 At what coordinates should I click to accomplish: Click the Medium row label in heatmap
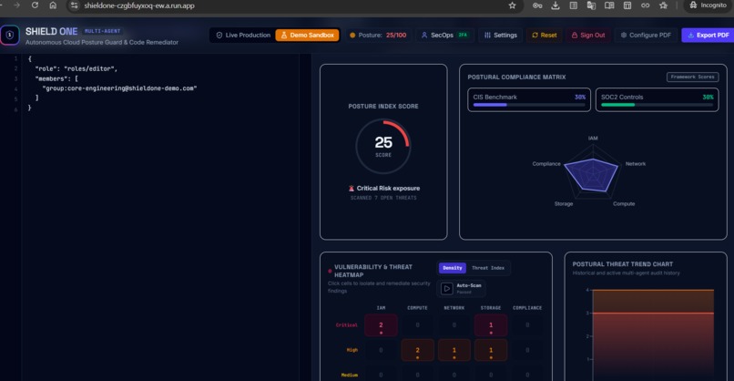[349, 375]
